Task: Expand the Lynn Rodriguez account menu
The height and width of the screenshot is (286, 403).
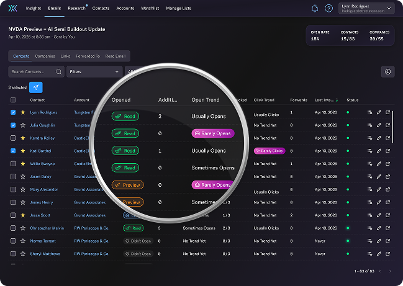Action: coord(366,8)
